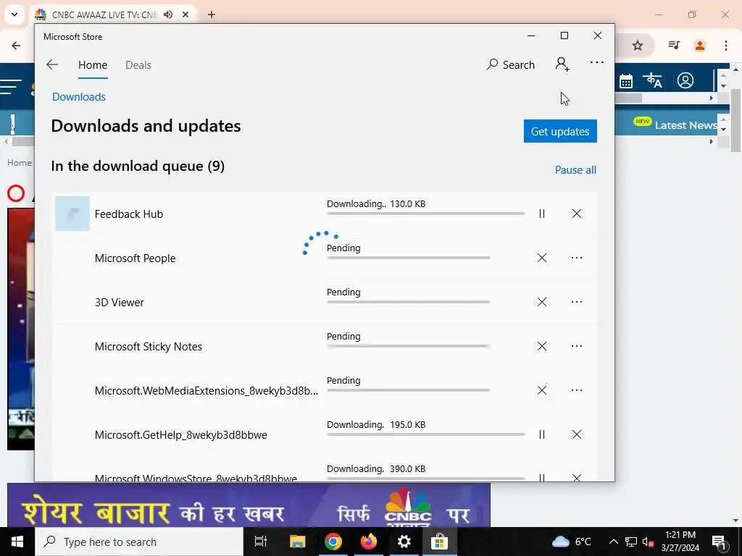Select Microsoft.GetHelp_8wekyb3d8bbwe row name
This screenshot has height=556, width=742.
(x=180, y=435)
